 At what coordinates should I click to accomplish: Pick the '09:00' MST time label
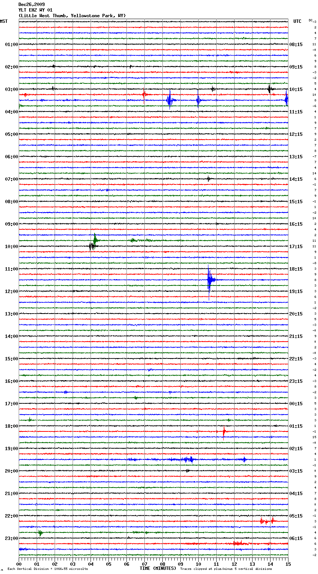pos(12,224)
